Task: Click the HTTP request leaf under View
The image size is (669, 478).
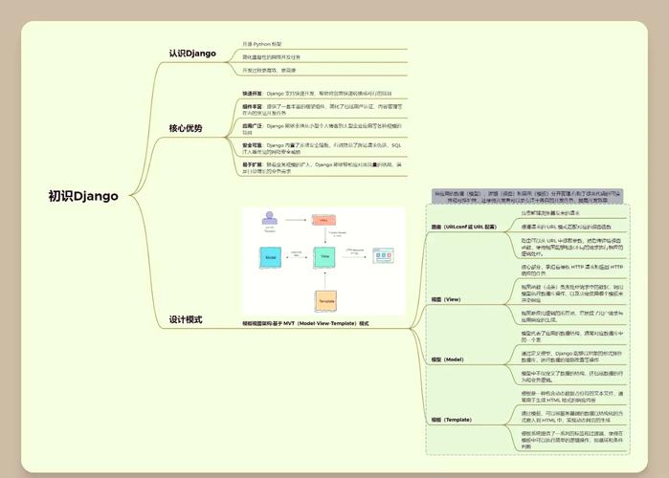Action: 571,271
